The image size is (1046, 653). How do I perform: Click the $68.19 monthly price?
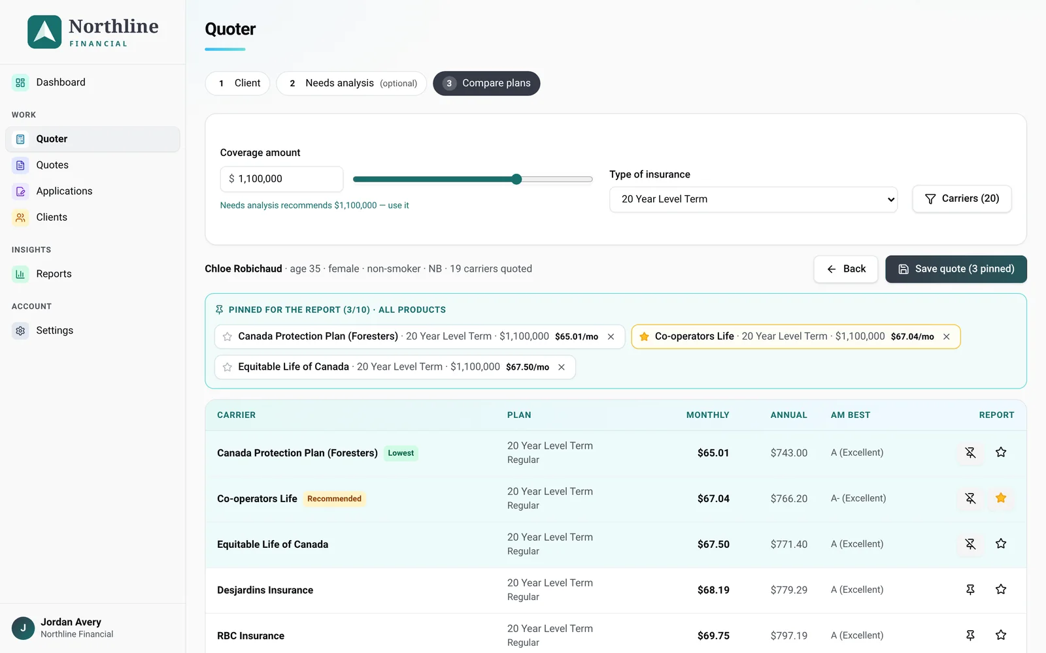713,590
